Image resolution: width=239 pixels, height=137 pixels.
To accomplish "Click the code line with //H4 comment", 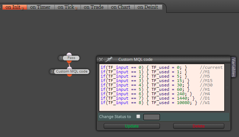I will [155, 94].
